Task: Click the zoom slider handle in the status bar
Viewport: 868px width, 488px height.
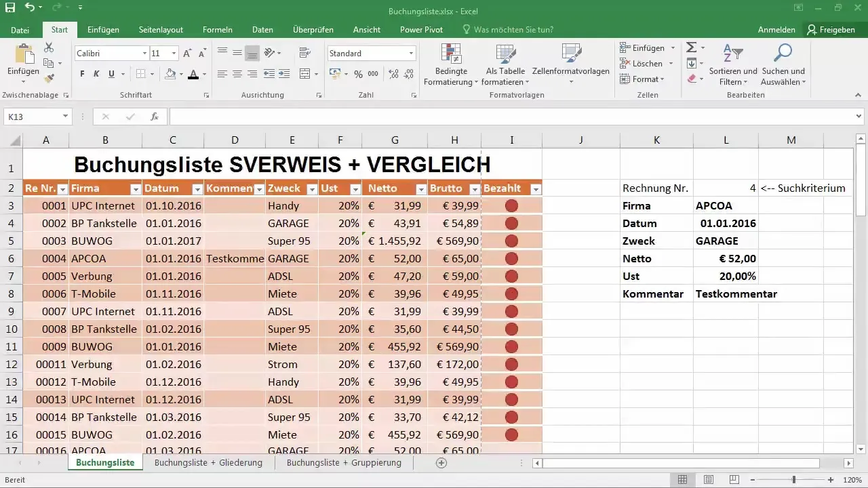Action: tap(794, 480)
